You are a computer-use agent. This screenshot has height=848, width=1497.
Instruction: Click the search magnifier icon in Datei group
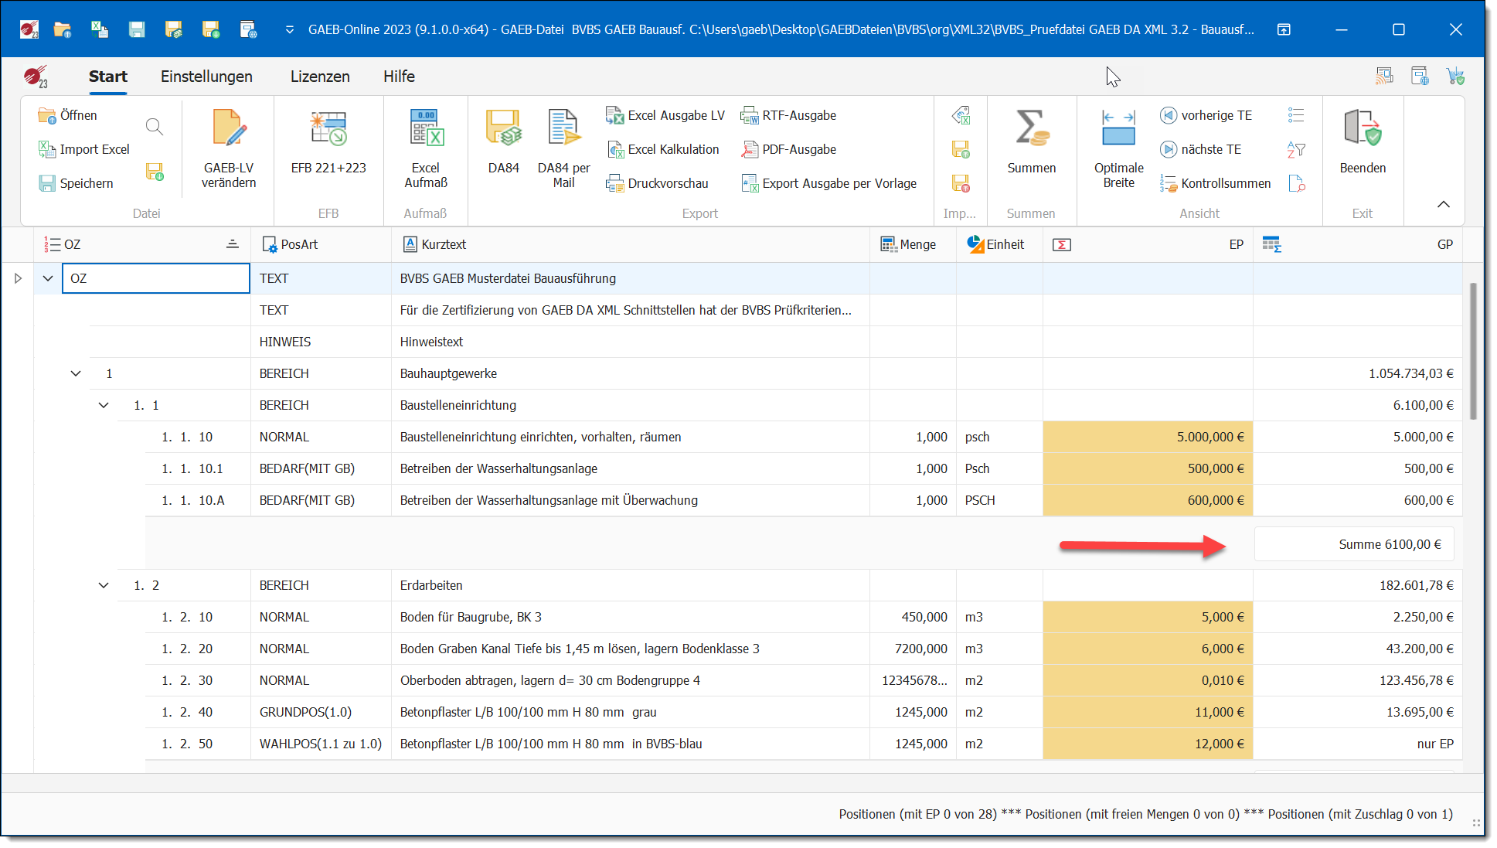[155, 126]
